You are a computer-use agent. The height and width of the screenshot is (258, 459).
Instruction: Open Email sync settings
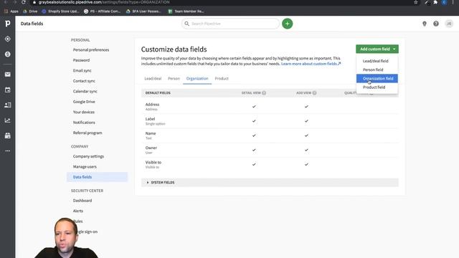coord(82,70)
